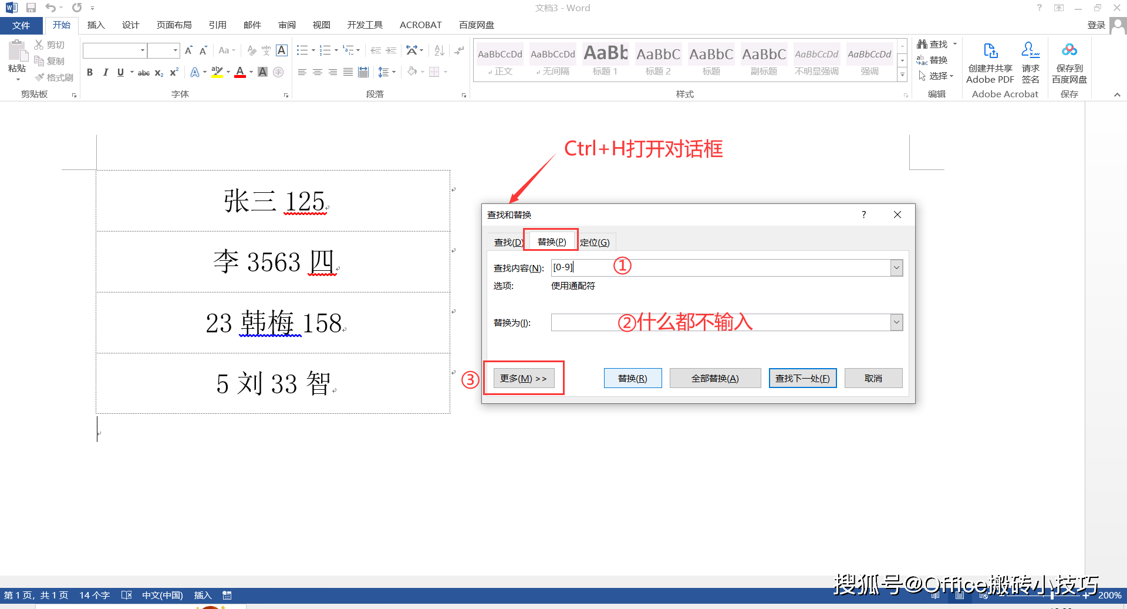Toggle 插入 overtype mode in status bar

click(203, 595)
